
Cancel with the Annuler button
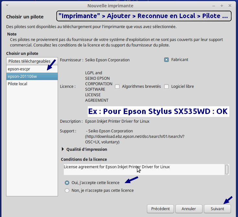pyautogui.click(x=188, y=209)
